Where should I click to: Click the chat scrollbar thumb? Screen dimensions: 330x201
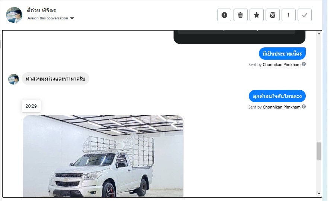(x=319, y=151)
